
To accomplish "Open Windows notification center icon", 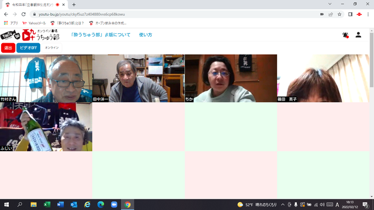I will pos(365,205).
